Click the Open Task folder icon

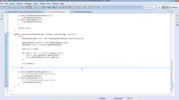coord(72,7)
